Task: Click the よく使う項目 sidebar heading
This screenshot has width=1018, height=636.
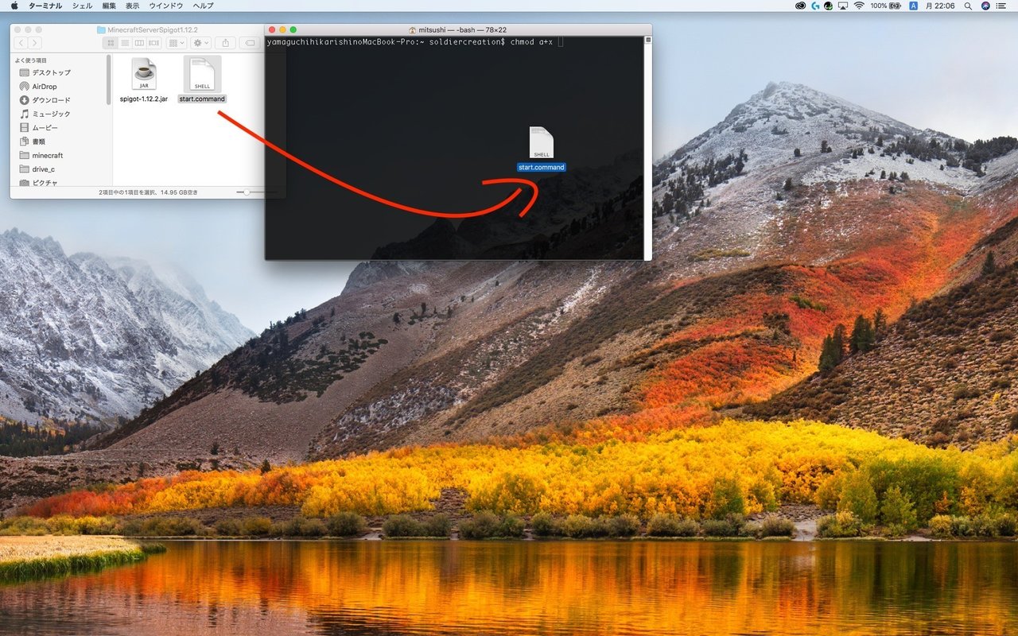Action: [x=31, y=60]
